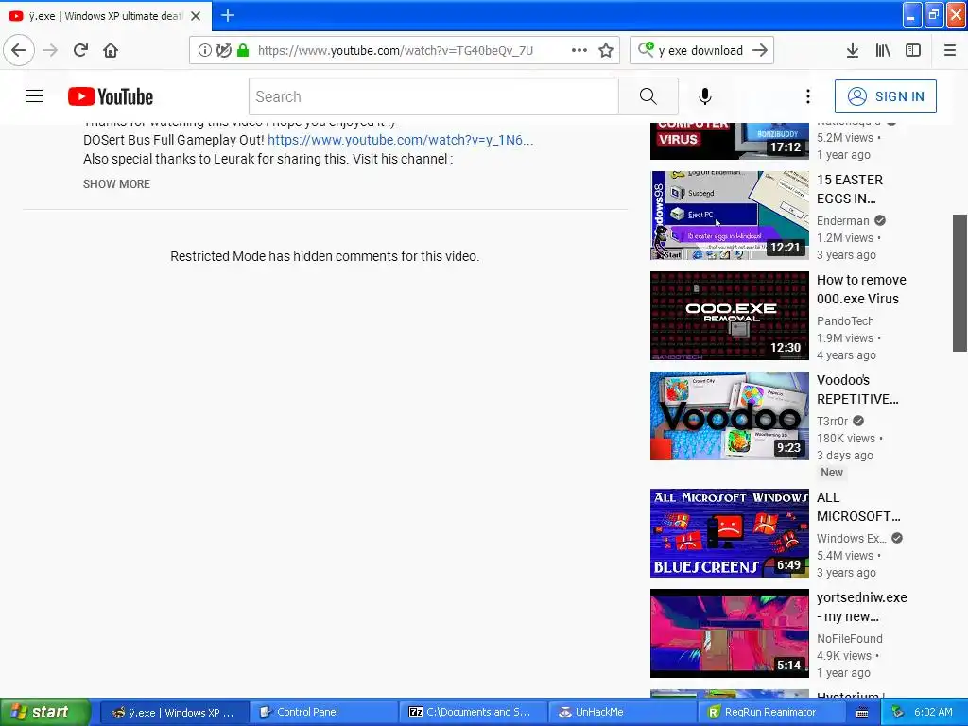The height and width of the screenshot is (726, 968).
Task: Go to YouTube home via logo
Action: click(x=111, y=96)
